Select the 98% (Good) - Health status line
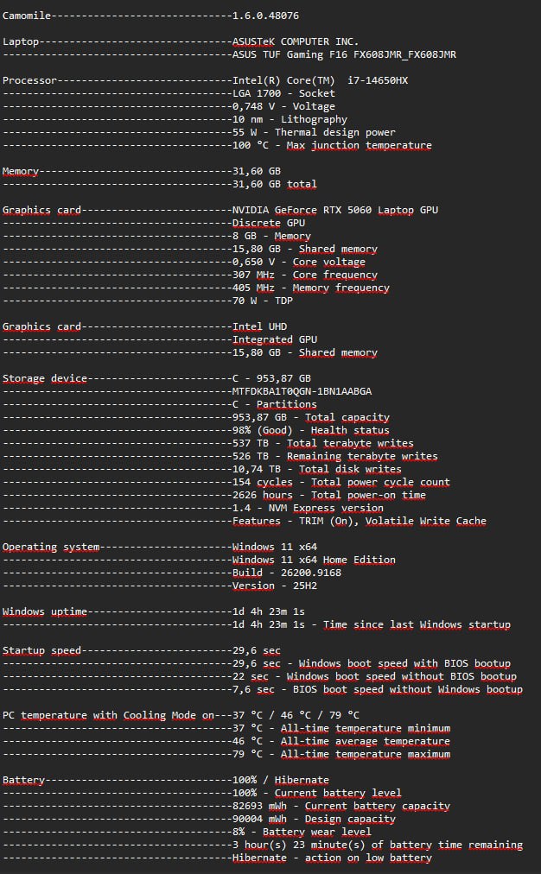 tap(311, 430)
